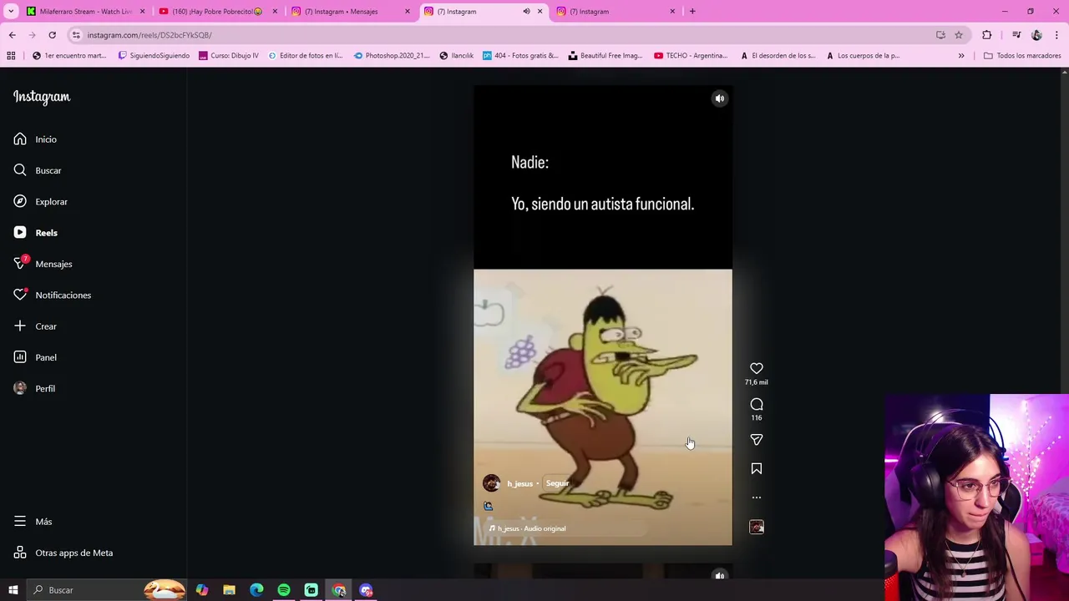Reload the current page
The image size is (1069, 601).
coord(52,35)
